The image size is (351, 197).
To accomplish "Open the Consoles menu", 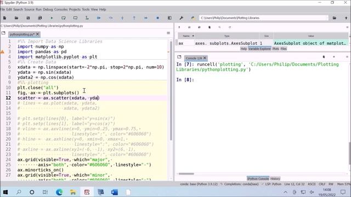I will (x=61, y=9).
